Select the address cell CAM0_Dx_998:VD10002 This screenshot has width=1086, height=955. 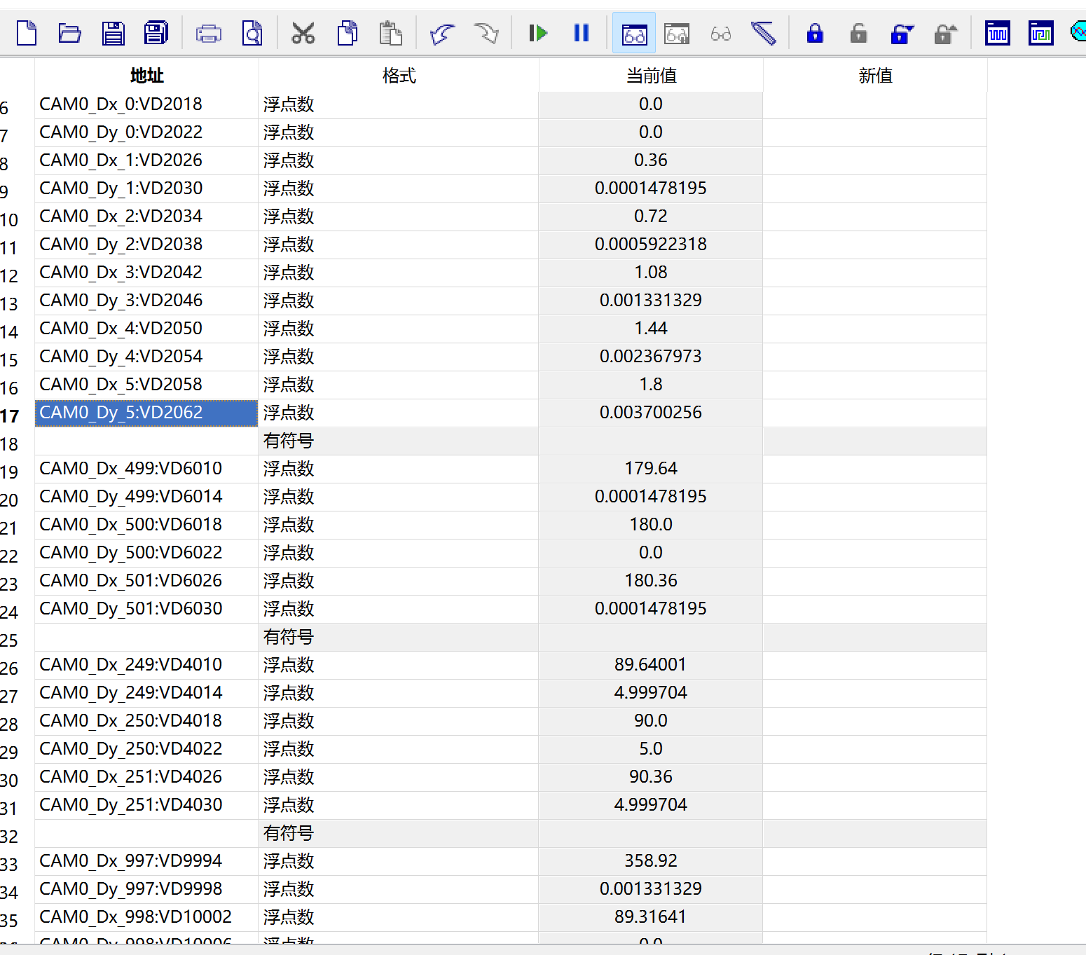[146, 917]
